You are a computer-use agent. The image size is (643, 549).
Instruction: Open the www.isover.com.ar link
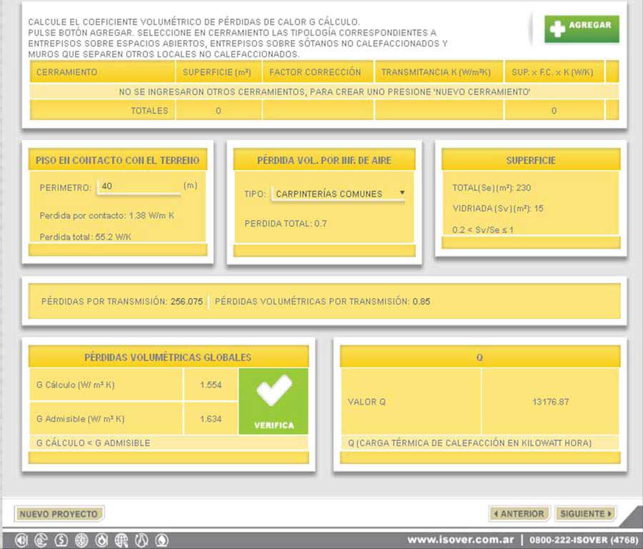pos(460,540)
